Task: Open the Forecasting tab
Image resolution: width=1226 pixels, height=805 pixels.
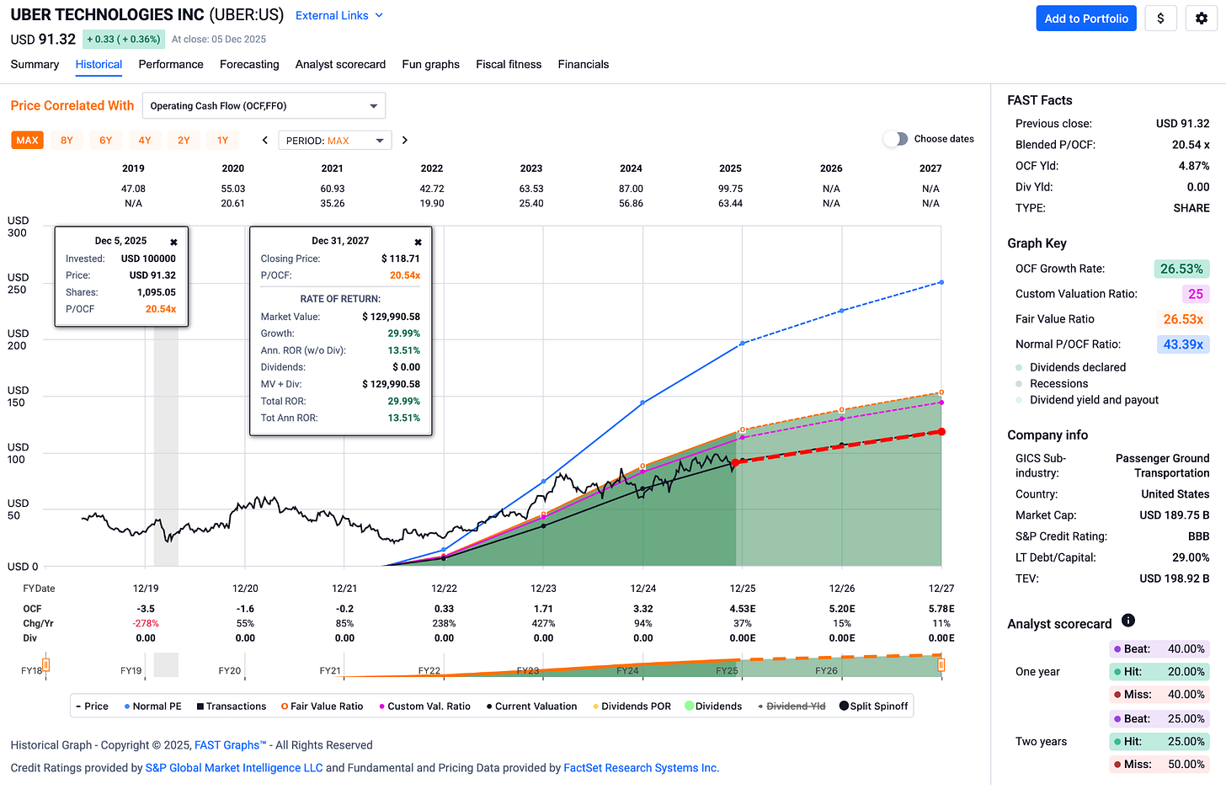Action: (249, 64)
